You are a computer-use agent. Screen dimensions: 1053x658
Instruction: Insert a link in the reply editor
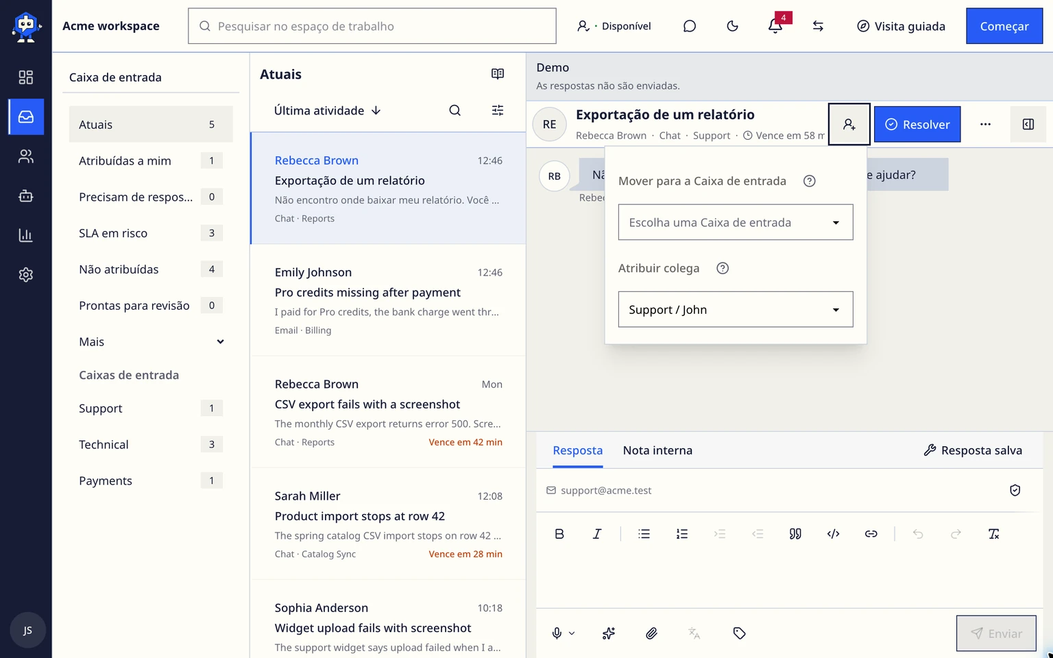[x=871, y=534]
